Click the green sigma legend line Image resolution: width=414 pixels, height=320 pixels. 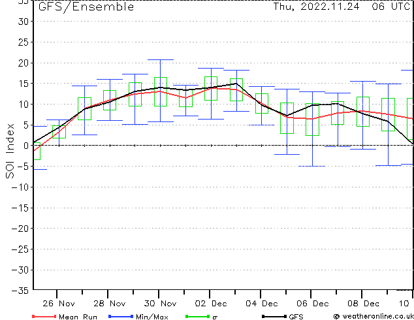coord(198,316)
